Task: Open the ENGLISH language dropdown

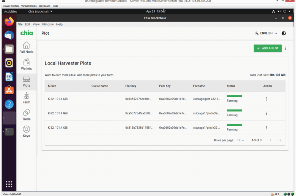Action: point(266,33)
